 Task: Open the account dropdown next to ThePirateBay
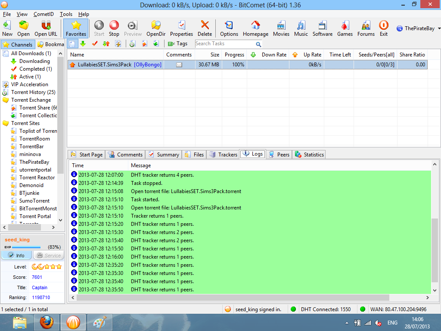coord(439,27)
